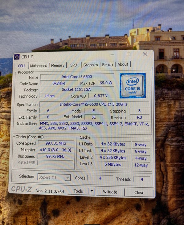Select the SPD tab
This screenshot has height=225, width=184.
pyautogui.click(x=74, y=65)
